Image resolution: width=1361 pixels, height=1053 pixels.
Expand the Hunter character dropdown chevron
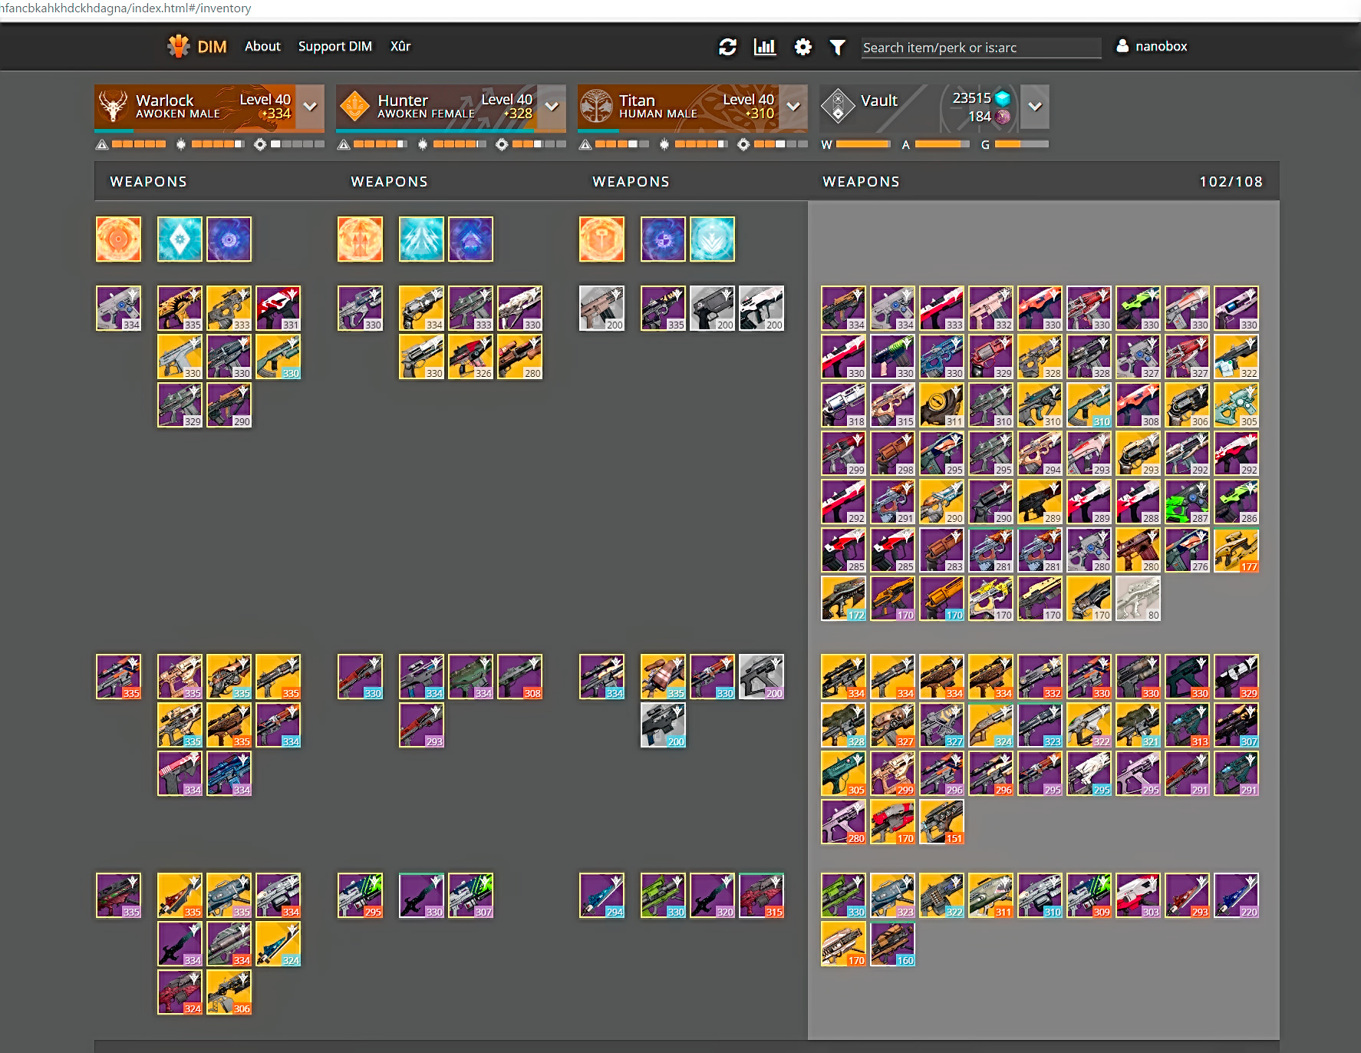pyautogui.click(x=552, y=107)
